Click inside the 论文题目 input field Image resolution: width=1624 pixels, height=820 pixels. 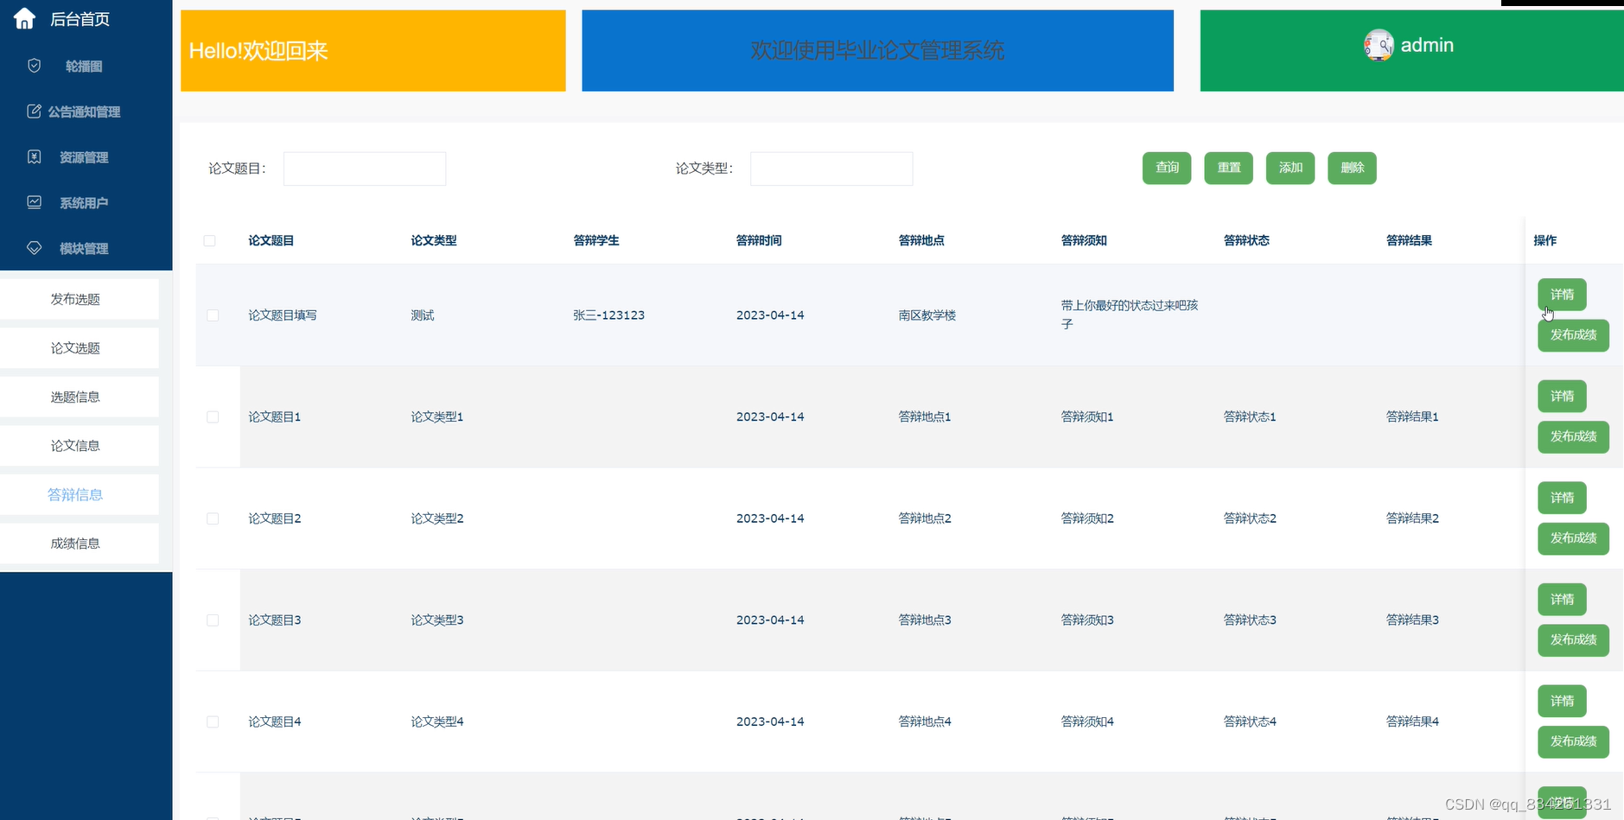[x=364, y=168]
